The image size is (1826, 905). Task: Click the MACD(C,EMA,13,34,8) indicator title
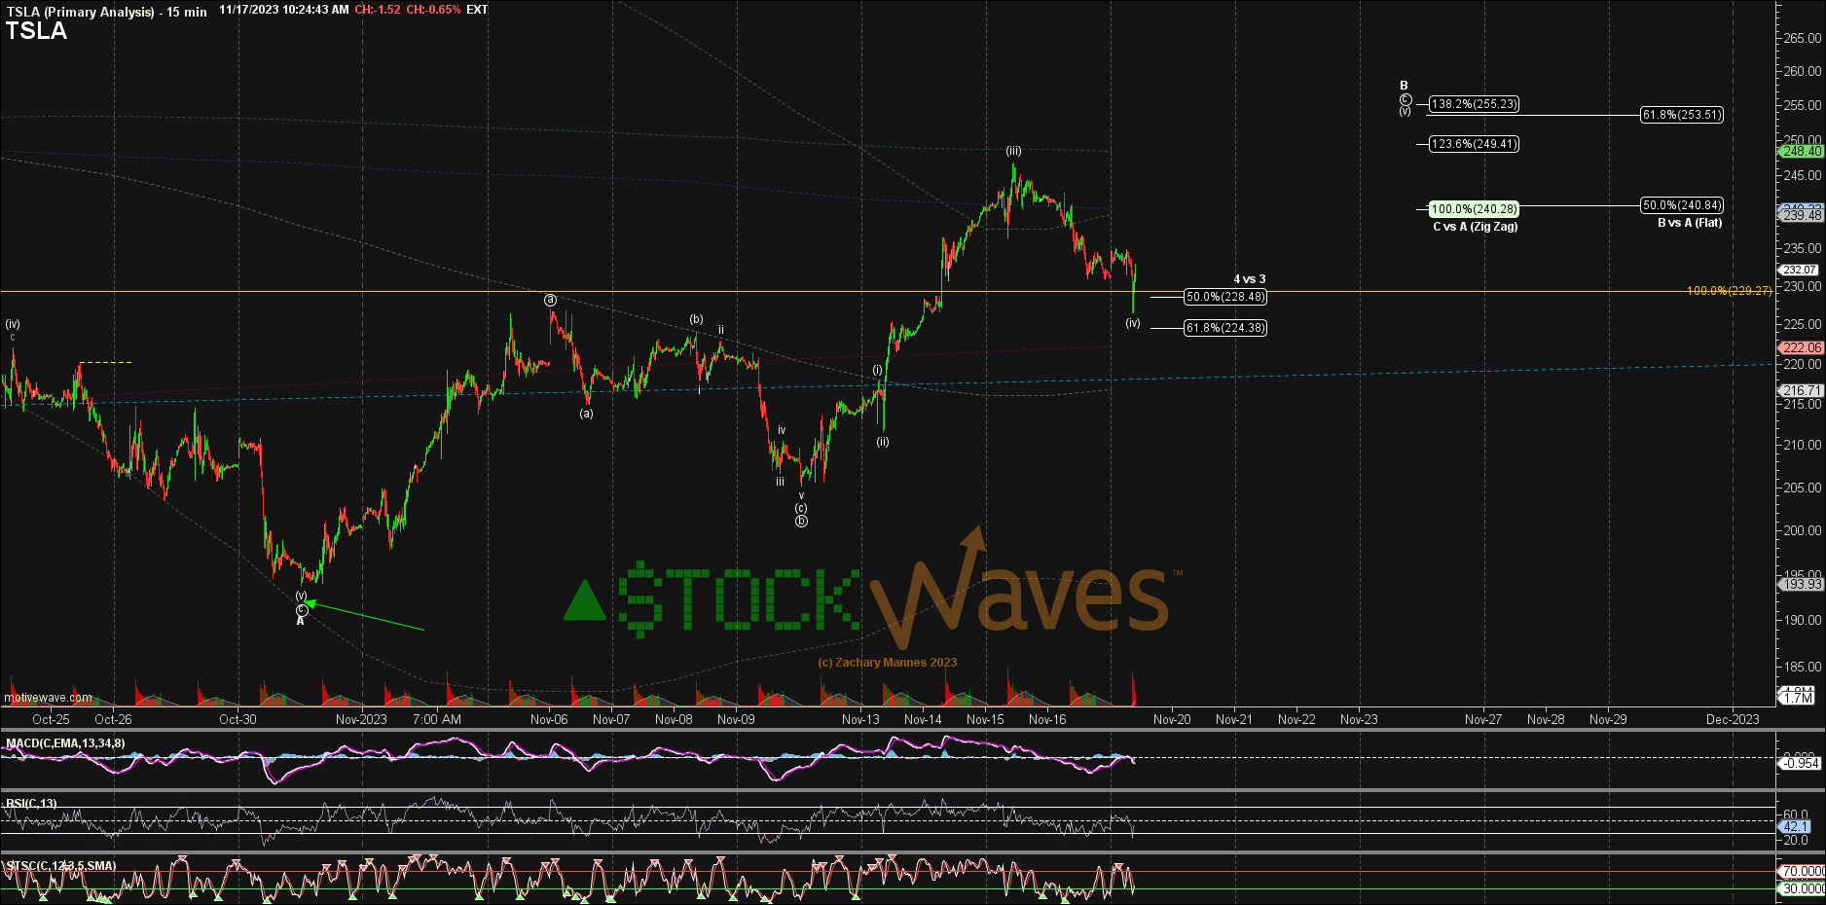point(65,743)
